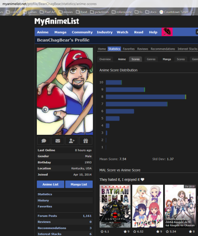
Task: Open the Tsuujou Kougeki Okaasan poster
Action: click(180, 206)
